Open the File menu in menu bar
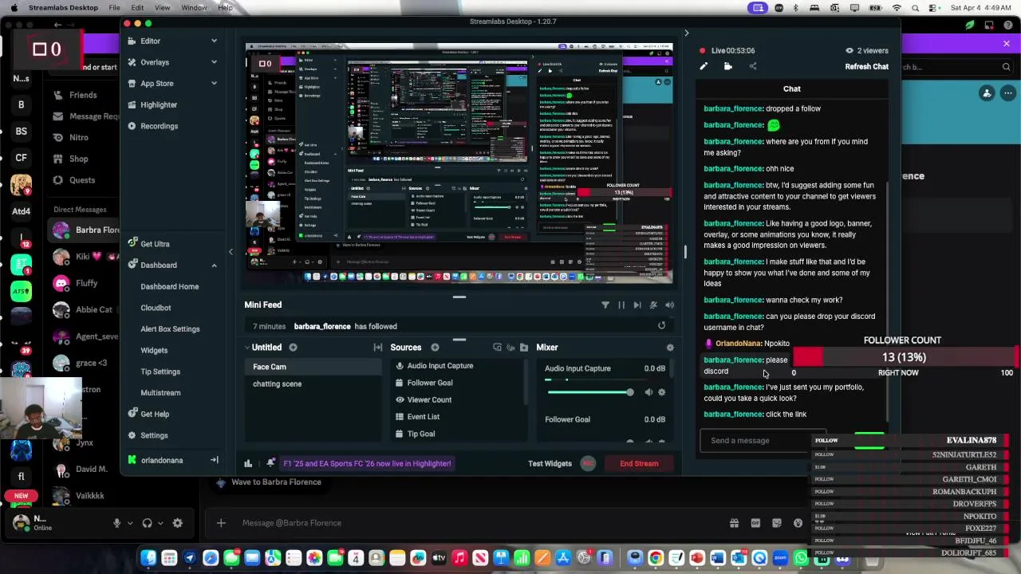The width and height of the screenshot is (1021, 574). pos(115,8)
